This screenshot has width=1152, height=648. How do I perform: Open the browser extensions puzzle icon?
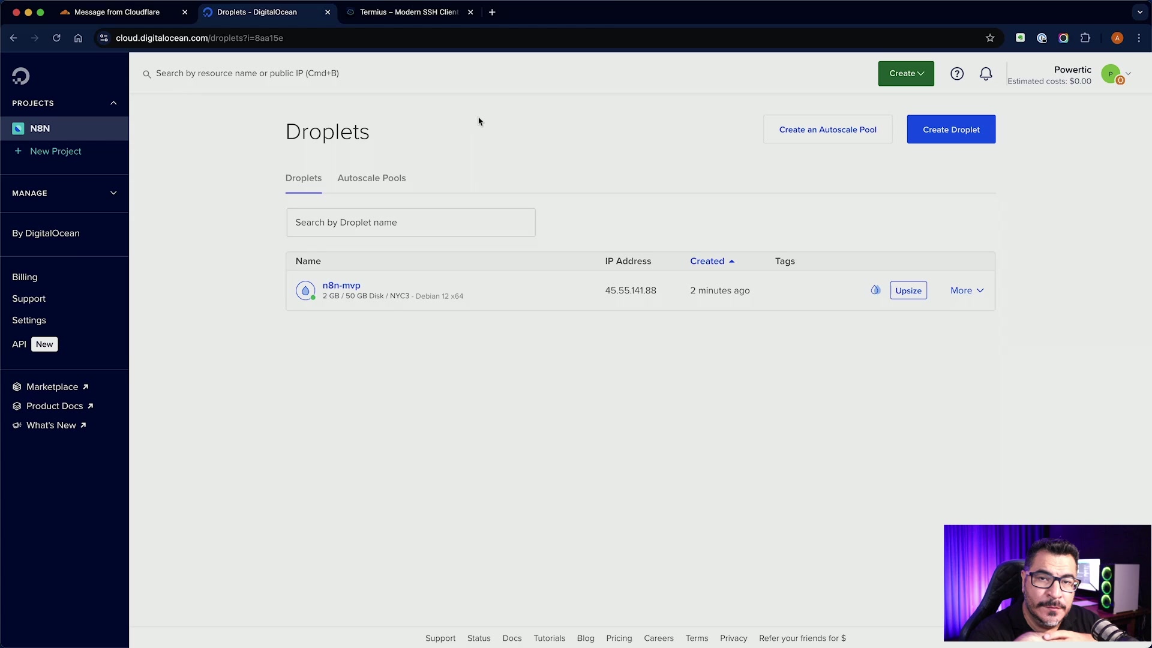point(1085,38)
